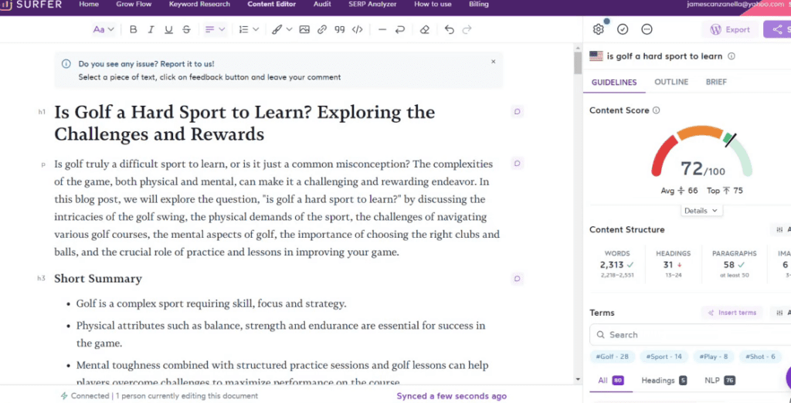Click the three-dot more options icon
791x403 pixels.
[647, 29]
